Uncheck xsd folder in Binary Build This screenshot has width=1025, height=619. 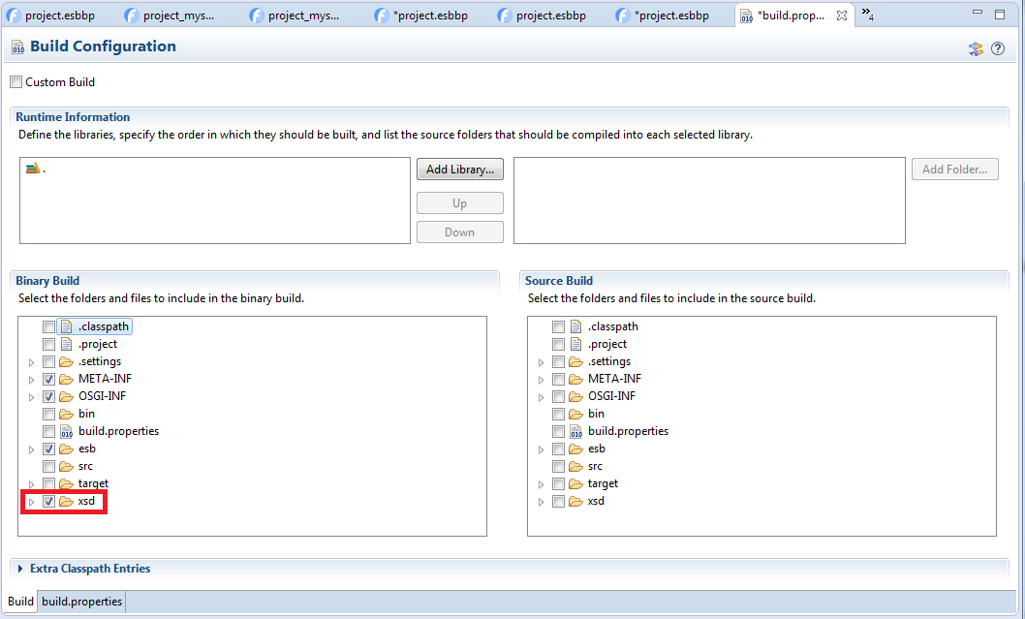point(48,501)
